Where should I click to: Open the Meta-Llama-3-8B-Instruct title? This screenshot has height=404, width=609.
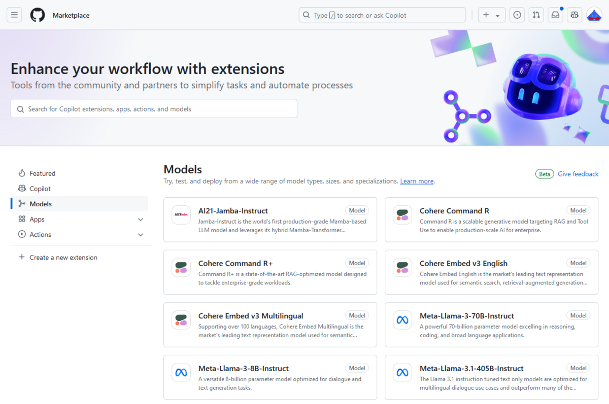244,369
